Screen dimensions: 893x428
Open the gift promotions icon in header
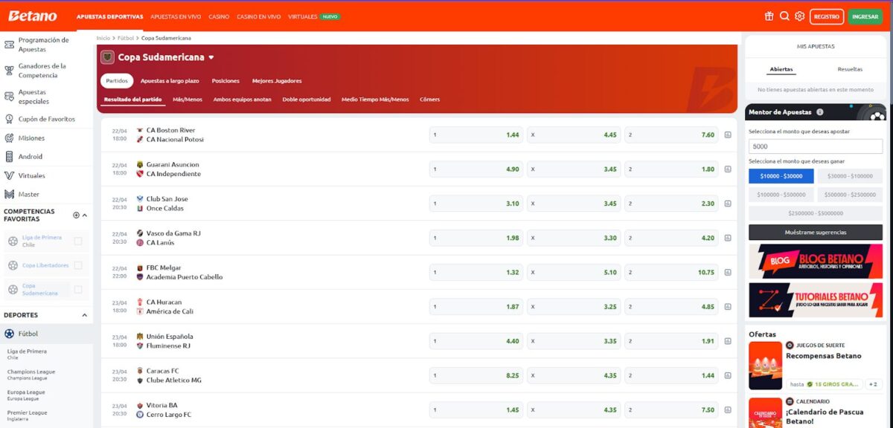tap(769, 16)
